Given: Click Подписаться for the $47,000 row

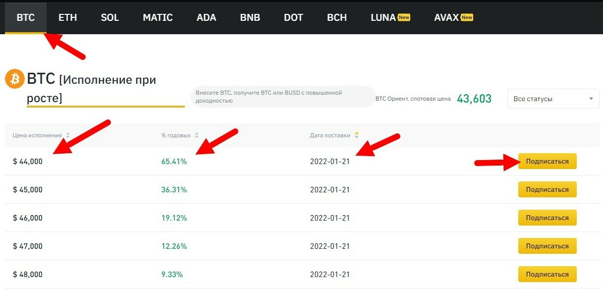Looking at the screenshot, I should (547, 246).
